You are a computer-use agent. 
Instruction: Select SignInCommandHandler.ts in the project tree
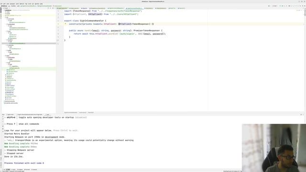coord(18,43)
